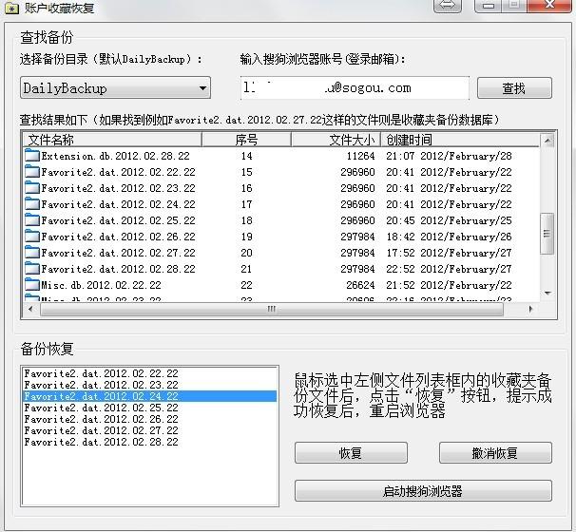
Task: Click creation time 18:42 2012/February/26
Action: point(449,237)
